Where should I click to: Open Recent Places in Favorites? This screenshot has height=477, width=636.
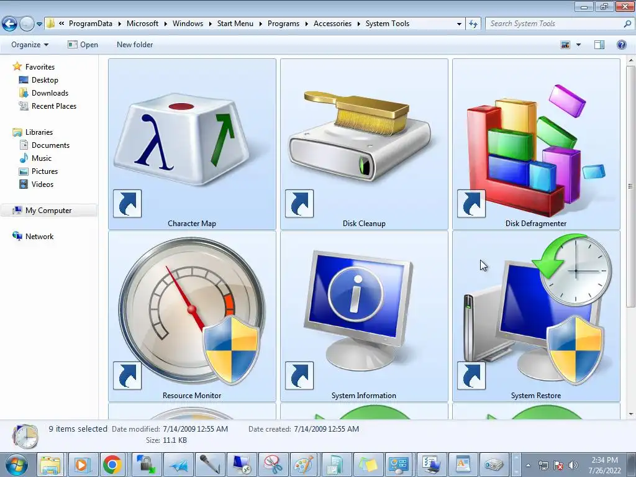pos(54,106)
